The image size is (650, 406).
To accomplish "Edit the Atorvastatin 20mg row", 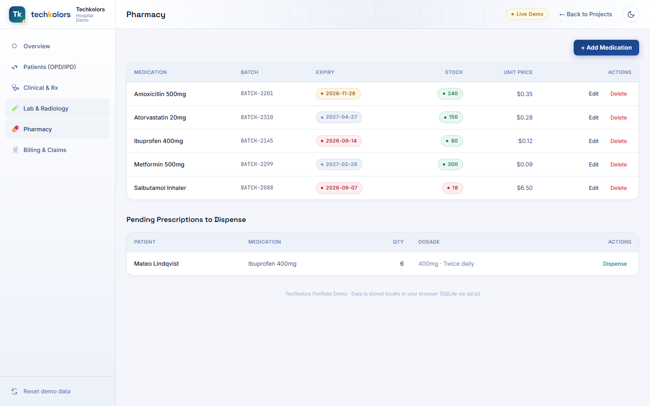I will point(594,118).
